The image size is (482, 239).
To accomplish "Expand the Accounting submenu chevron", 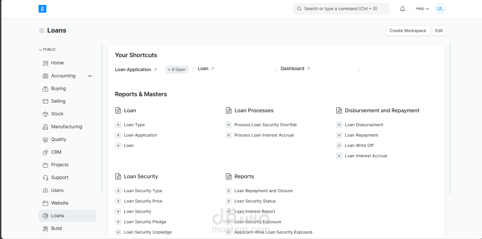I will (x=90, y=76).
